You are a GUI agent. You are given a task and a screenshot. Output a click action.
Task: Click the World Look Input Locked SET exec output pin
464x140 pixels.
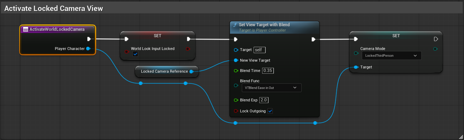pyautogui.click(x=189, y=39)
